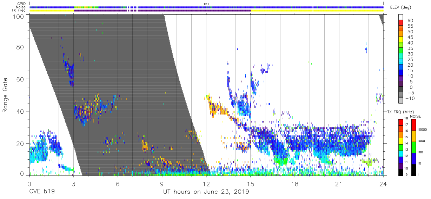Click the 'CVE b19' radar beam label

click(42, 192)
